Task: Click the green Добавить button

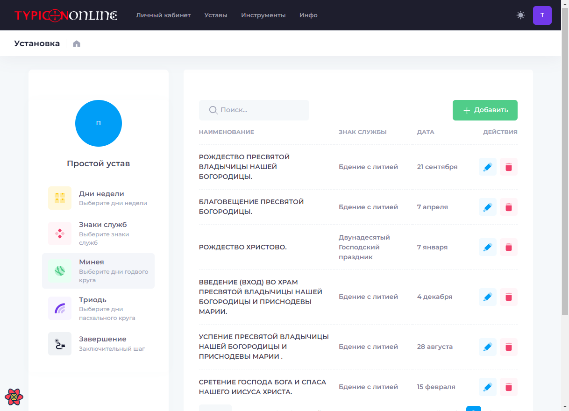Action: [x=485, y=110]
